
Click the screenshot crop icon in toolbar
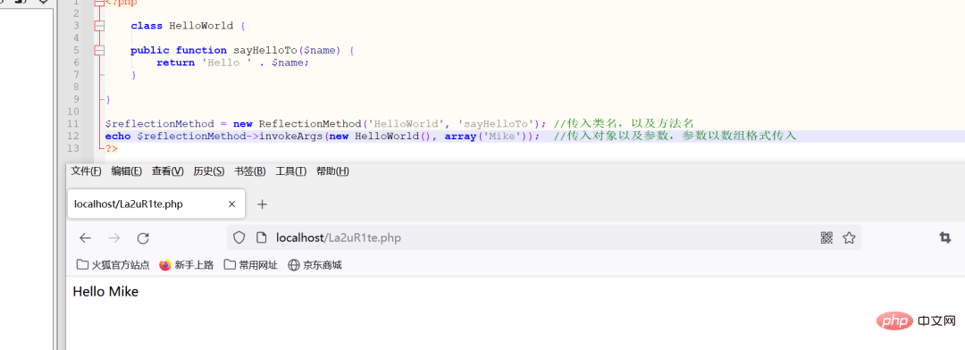coord(944,237)
